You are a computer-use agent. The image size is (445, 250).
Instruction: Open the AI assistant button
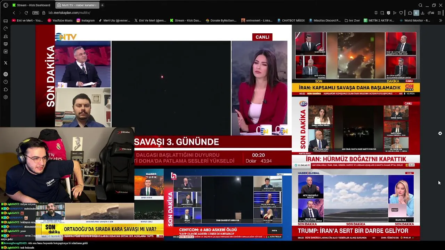point(431,13)
